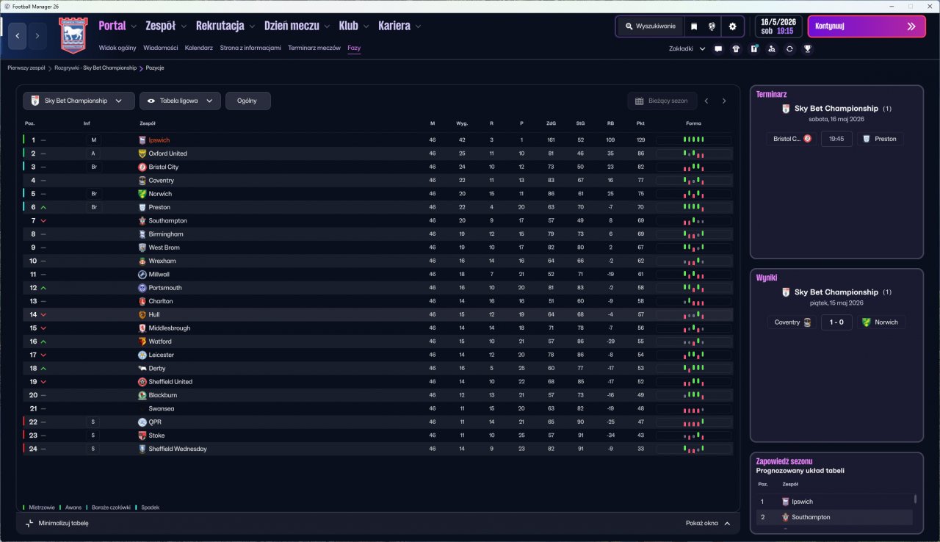
Task: Open the trophy shortcut icon
Action: (x=808, y=49)
